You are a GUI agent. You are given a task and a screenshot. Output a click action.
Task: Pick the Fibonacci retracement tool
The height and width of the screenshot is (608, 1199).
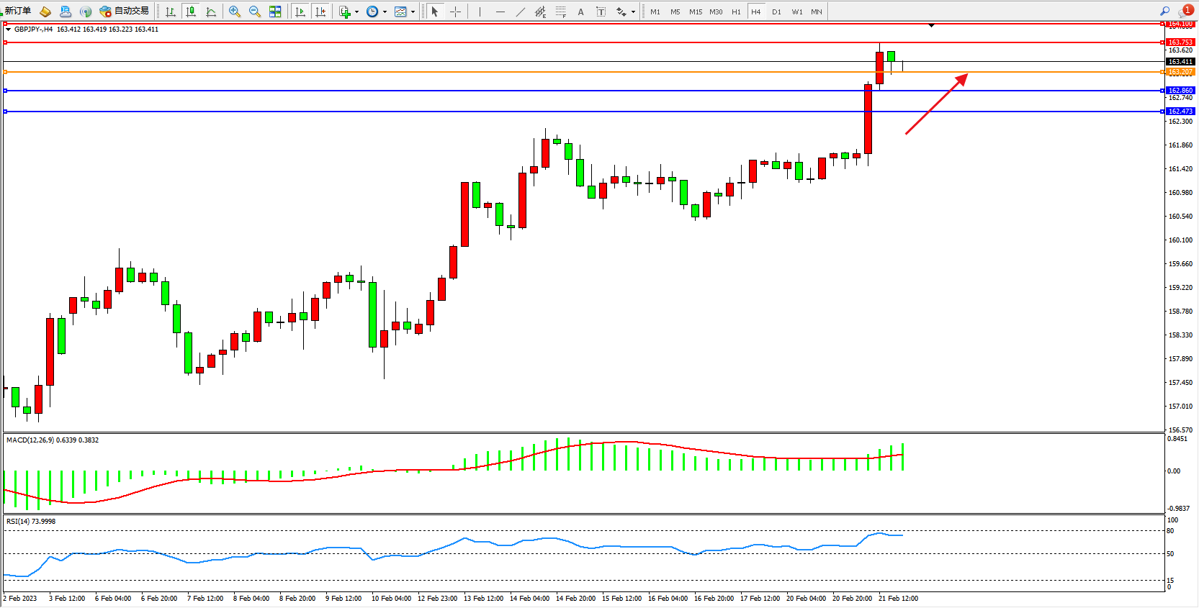click(x=560, y=12)
